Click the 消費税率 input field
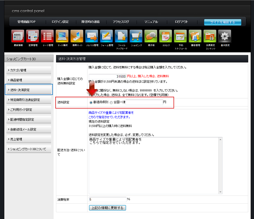 click(x=108, y=199)
